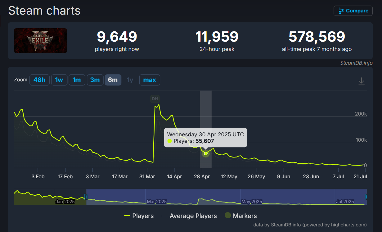Click the 200k y-axis label
Screen dimensions: 382x232
click(x=361, y=114)
